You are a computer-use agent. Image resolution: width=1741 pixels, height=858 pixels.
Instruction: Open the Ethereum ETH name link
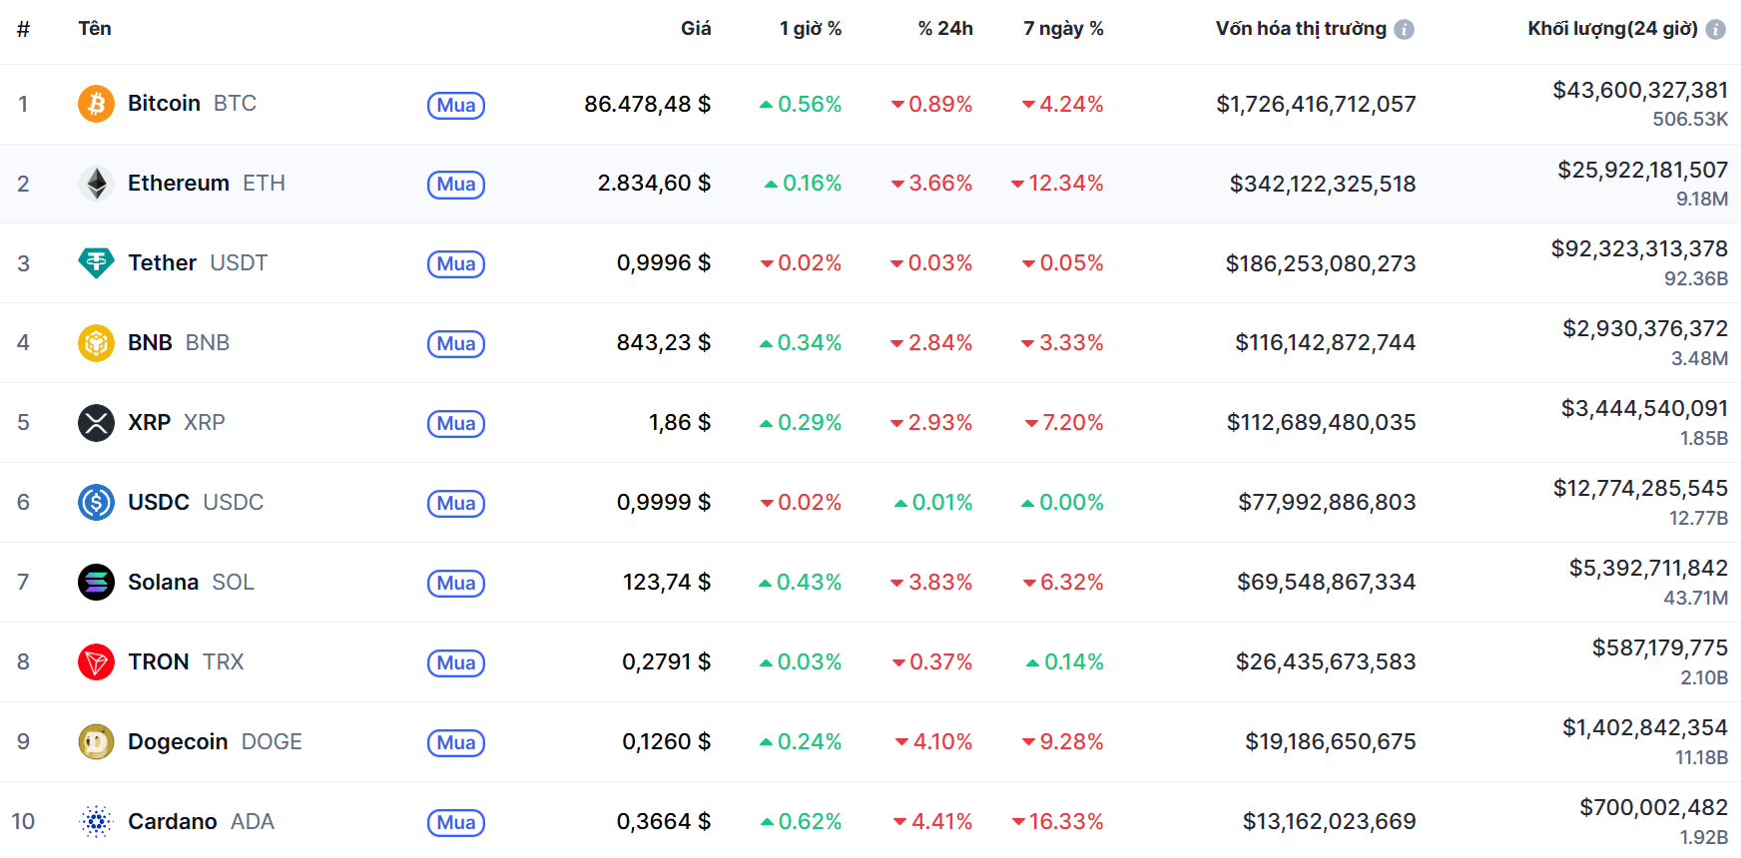pos(207,184)
